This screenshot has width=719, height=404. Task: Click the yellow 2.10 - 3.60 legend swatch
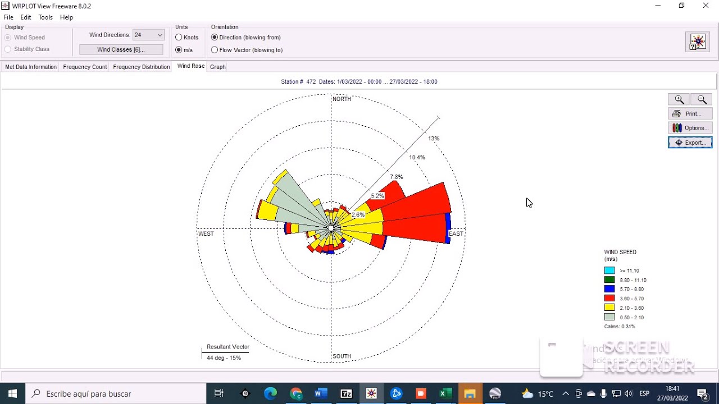point(609,307)
